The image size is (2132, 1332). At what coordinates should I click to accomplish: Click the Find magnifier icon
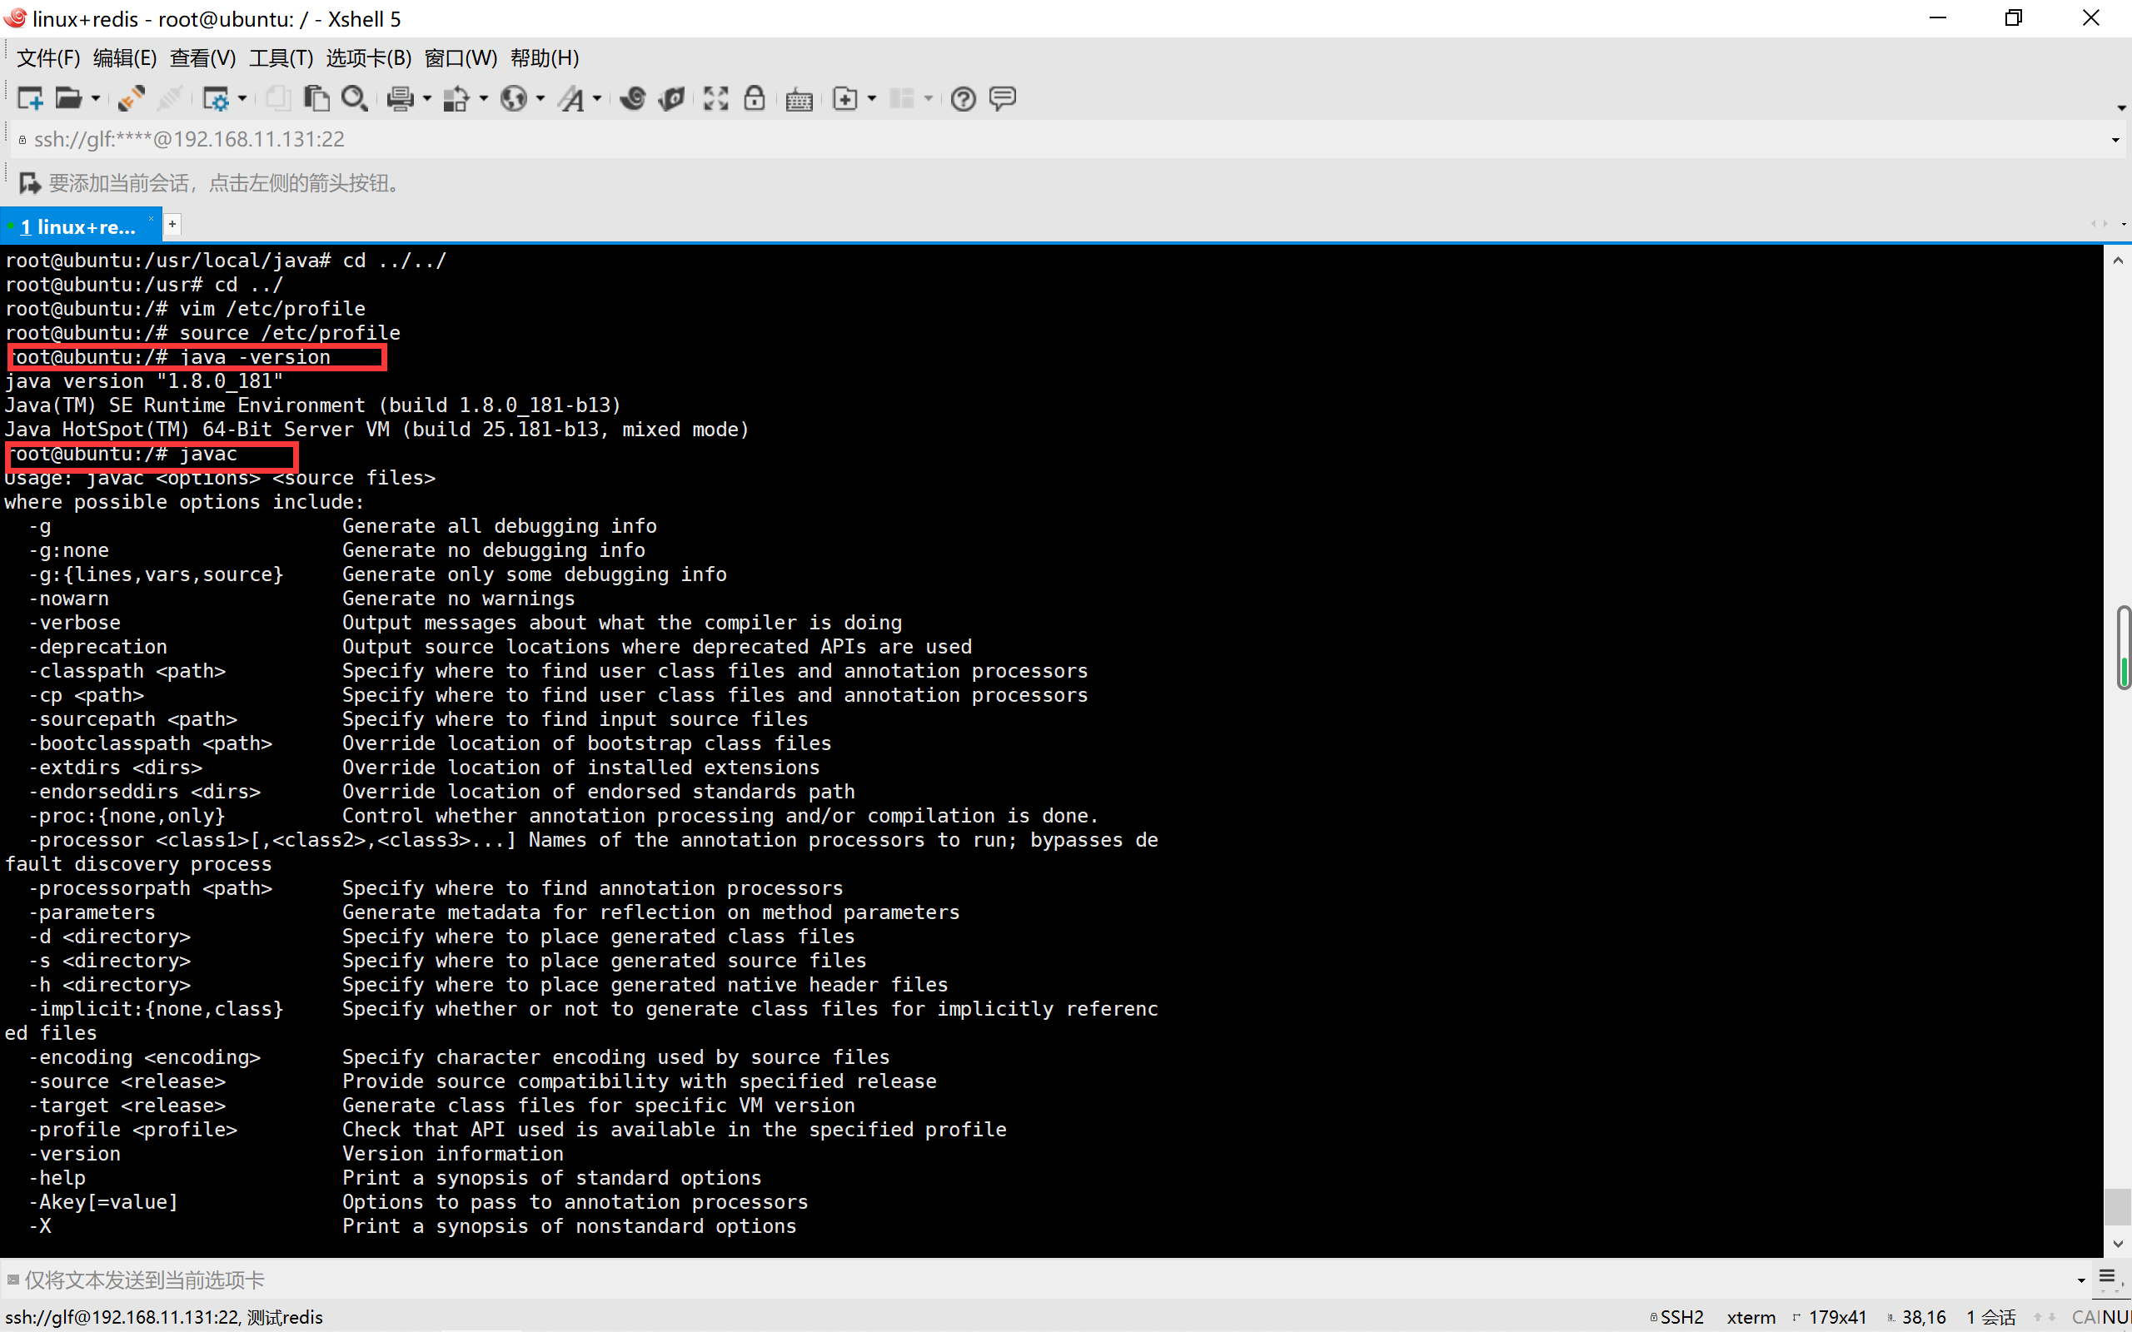[x=354, y=99]
